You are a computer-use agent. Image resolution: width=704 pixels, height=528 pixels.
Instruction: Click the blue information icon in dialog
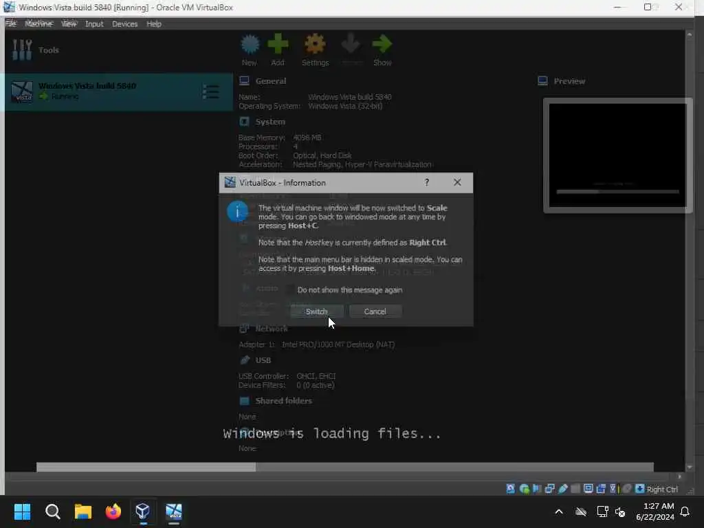[x=237, y=212]
